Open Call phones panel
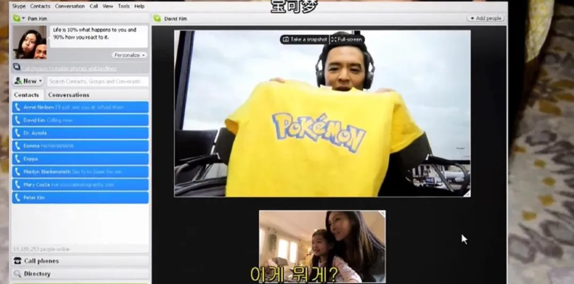The width and height of the screenshot is (574, 284). click(x=80, y=261)
